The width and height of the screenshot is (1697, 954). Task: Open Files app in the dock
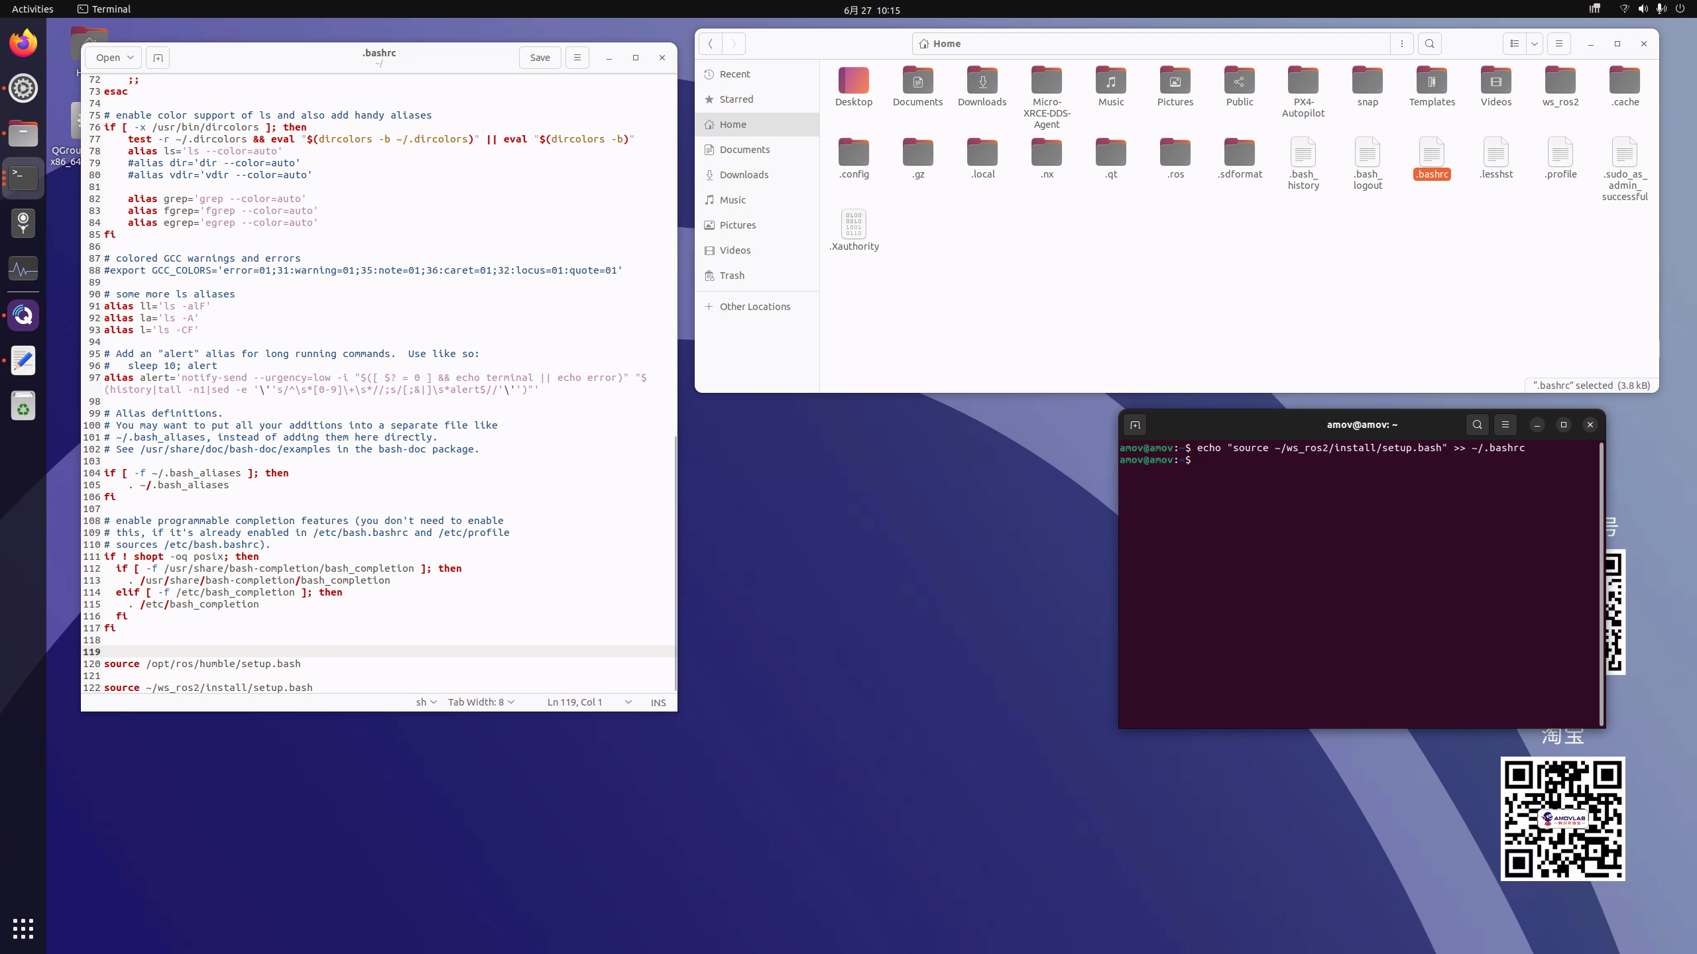coord(23,133)
